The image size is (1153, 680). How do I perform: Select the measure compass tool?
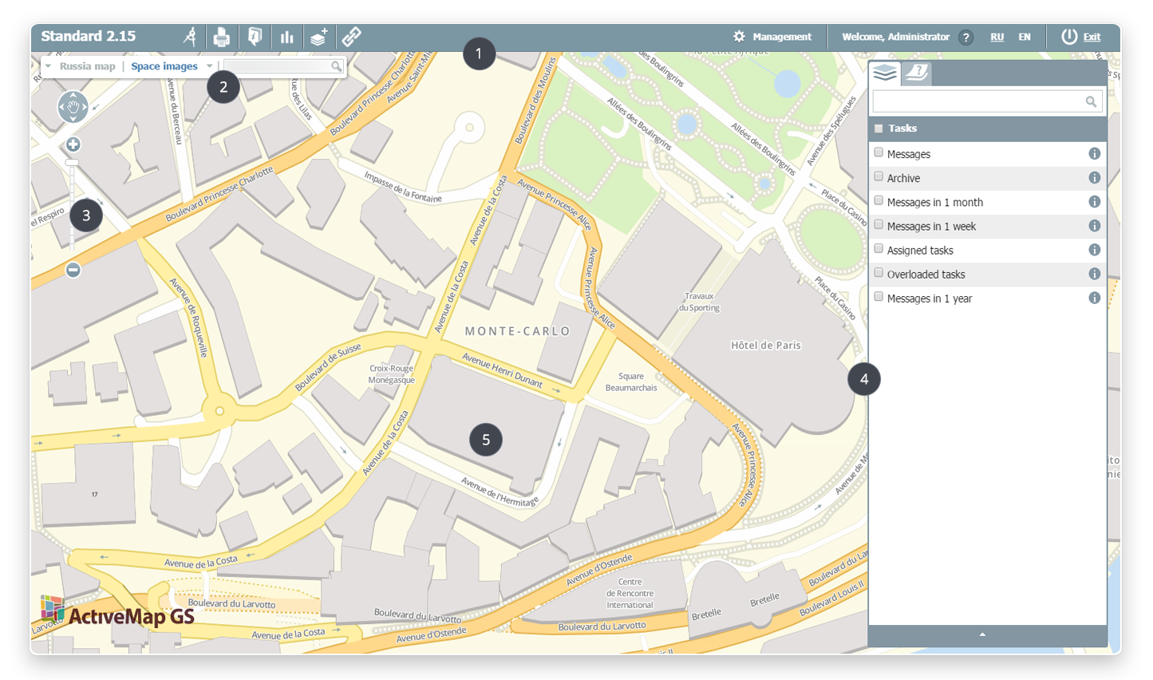(190, 37)
